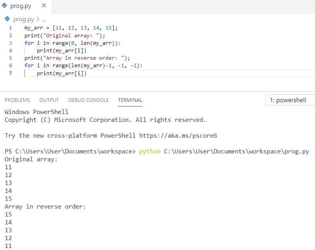
Task: Click the Microsoft Corporation copyright line
Action: 105,120
